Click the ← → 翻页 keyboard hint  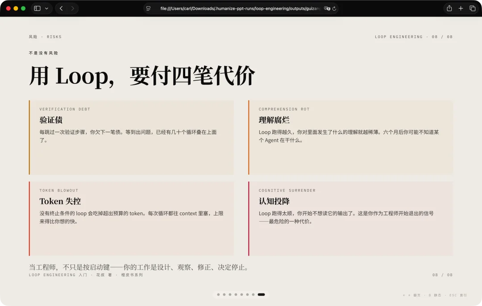411,295
